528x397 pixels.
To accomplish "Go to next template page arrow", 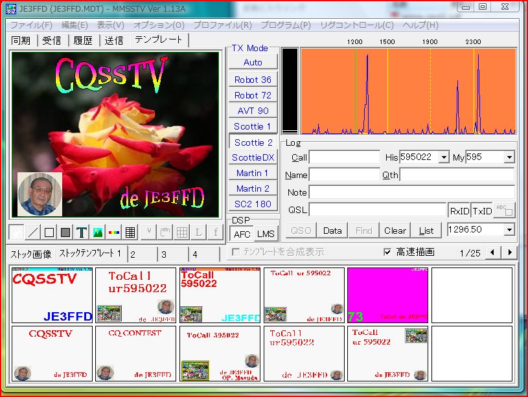I will pyautogui.click(x=511, y=253).
